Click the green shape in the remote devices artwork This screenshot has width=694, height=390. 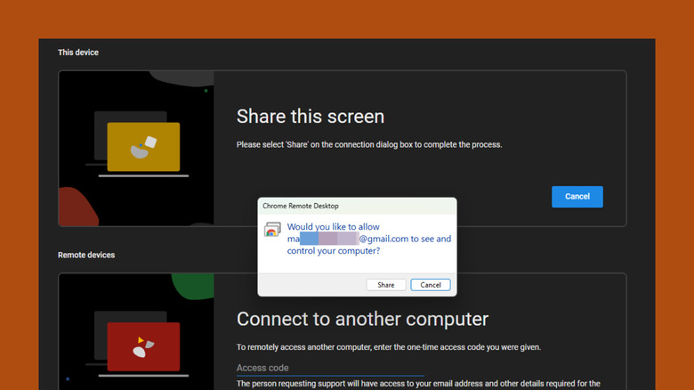click(194, 292)
